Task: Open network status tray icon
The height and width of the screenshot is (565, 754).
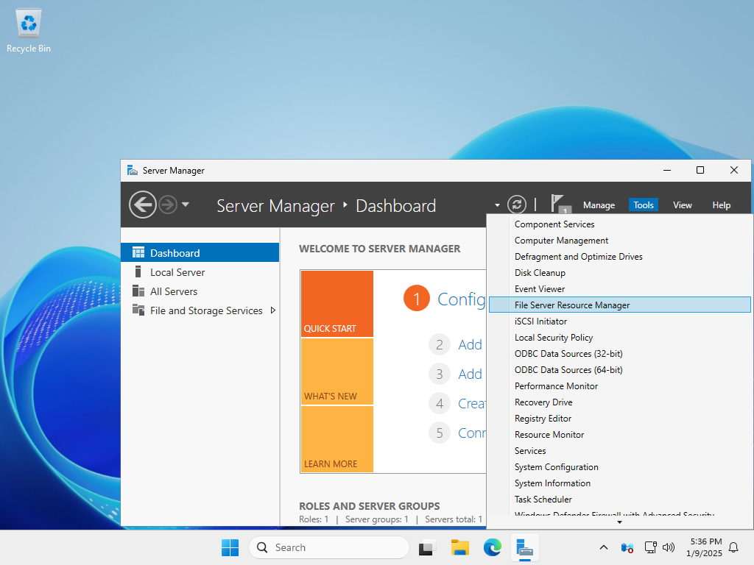Action: [x=651, y=547]
